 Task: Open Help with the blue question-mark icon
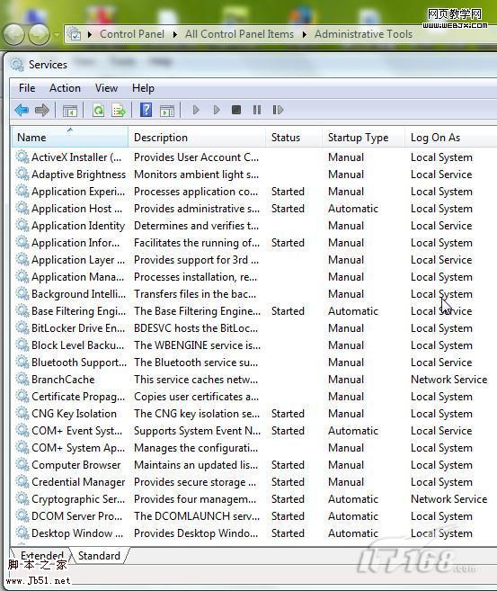pyautogui.click(x=146, y=110)
